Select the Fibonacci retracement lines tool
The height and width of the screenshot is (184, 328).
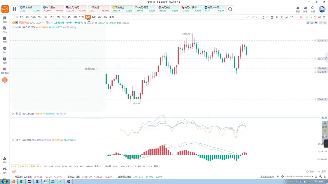[272, 17]
